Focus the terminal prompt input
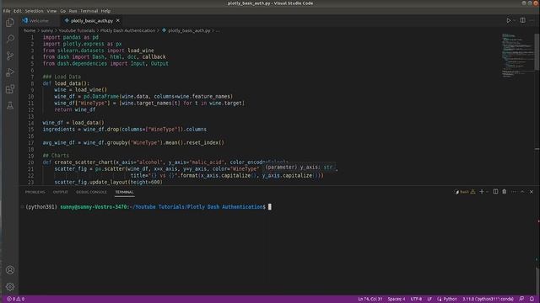Screen dimensions: 540x303 click(x=270, y=207)
